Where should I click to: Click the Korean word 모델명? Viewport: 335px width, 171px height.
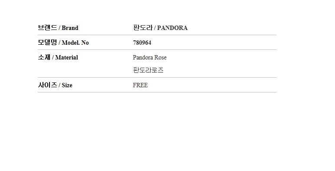pyautogui.click(x=47, y=43)
